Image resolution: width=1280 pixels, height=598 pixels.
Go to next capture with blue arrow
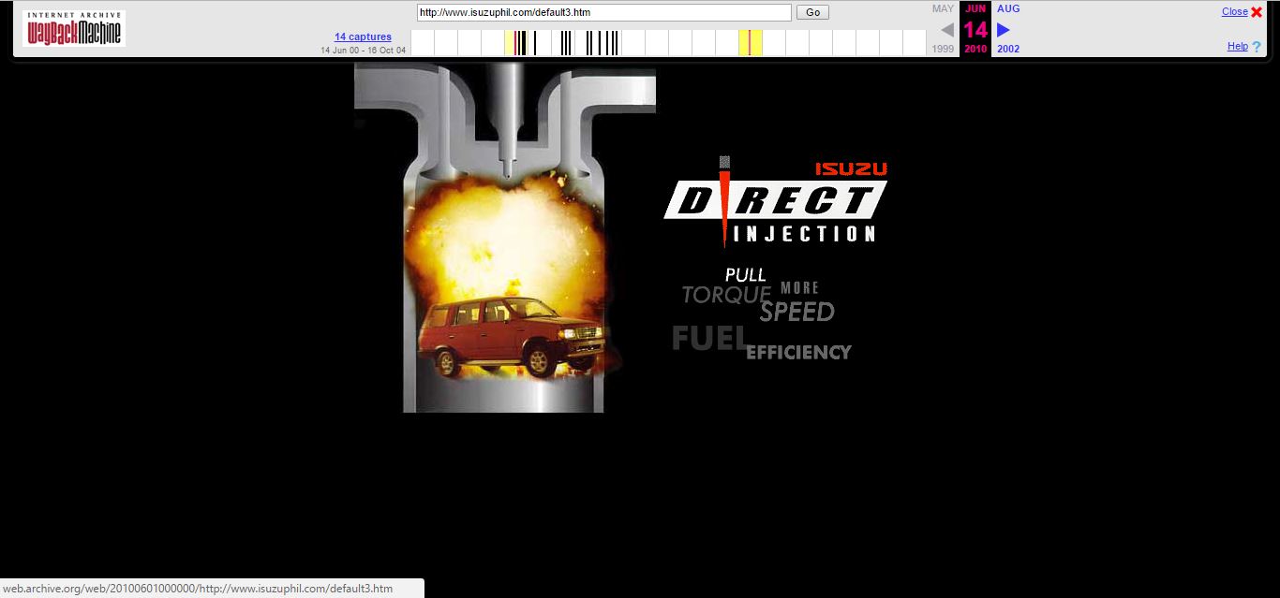1004,29
